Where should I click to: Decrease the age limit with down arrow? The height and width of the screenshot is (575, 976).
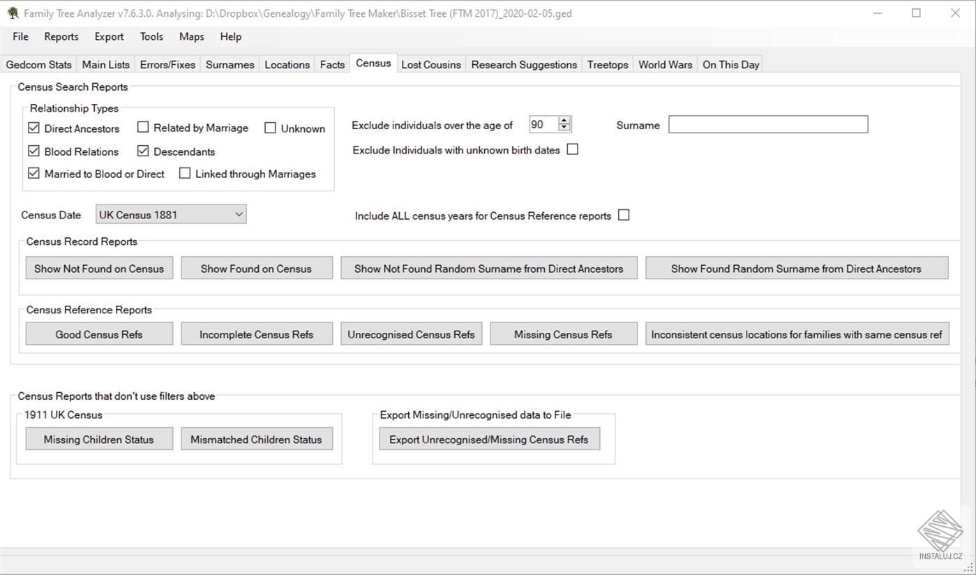pos(564,128)
